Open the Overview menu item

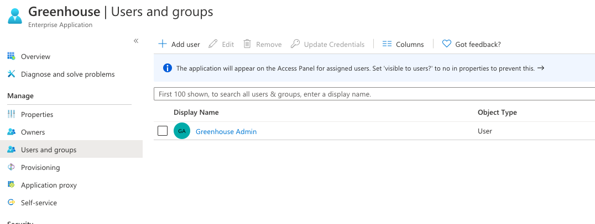pyautogui.click(x=35, y=56)
